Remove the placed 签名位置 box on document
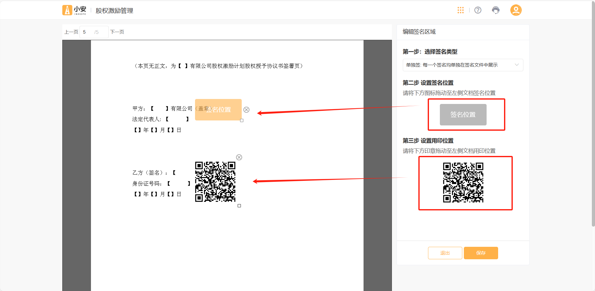The width and height of the screenshot is (595, 291). pos(246,110)
